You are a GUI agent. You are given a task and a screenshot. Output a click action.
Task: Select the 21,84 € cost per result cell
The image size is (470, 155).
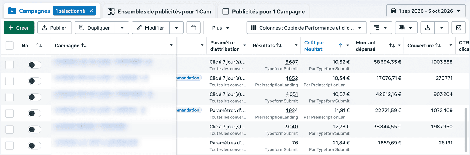point(341,143)
